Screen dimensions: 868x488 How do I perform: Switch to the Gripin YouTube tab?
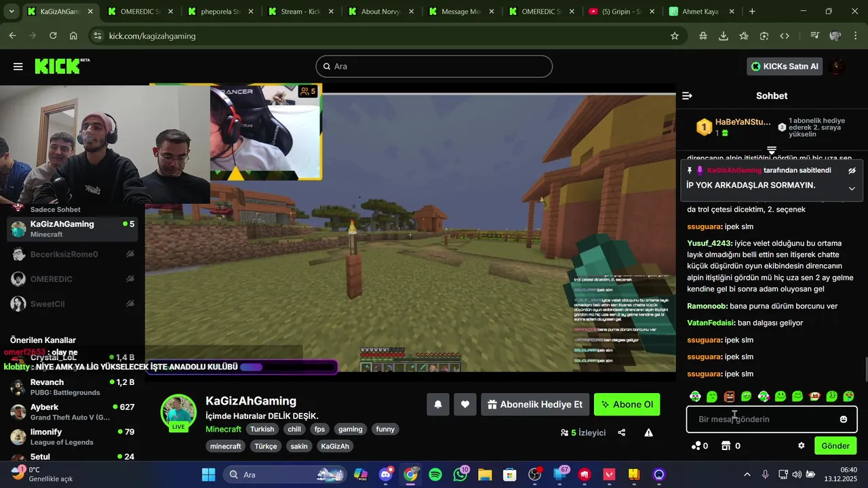pyautogui.click(x=621, y=12)
